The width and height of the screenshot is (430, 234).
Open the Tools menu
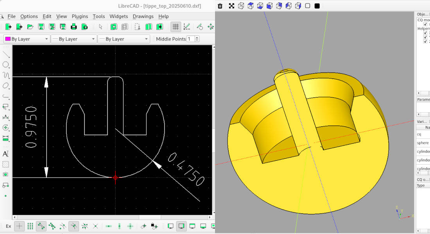click(x=99, y=16)
